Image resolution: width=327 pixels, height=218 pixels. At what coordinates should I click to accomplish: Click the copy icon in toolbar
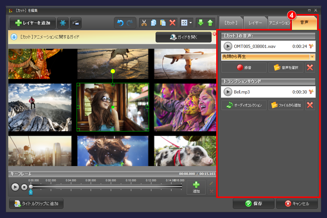tap(154, 23)
